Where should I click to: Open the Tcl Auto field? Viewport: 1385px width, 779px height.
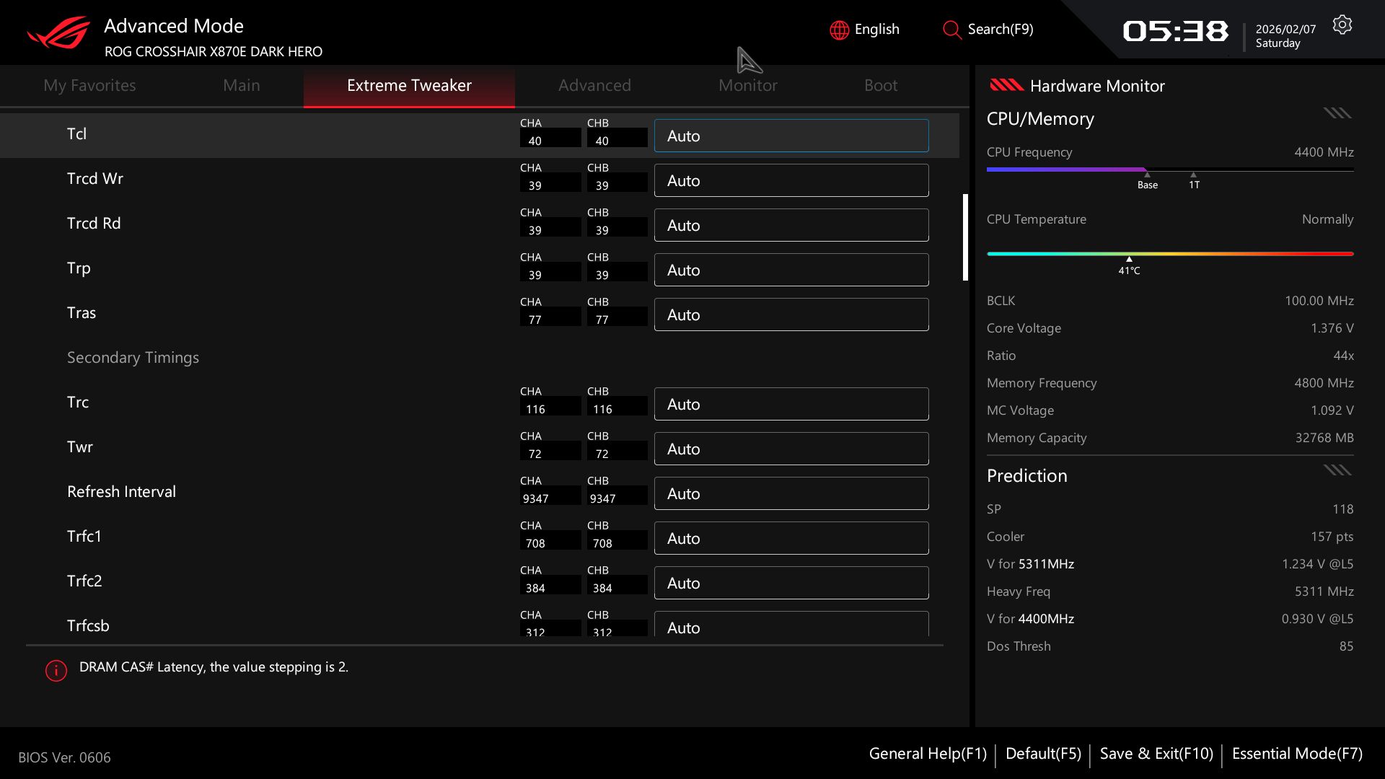791,136
